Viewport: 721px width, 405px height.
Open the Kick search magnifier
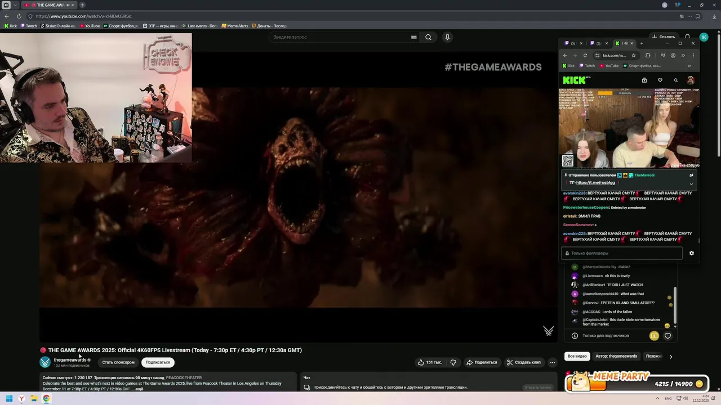tap(676, 80)
